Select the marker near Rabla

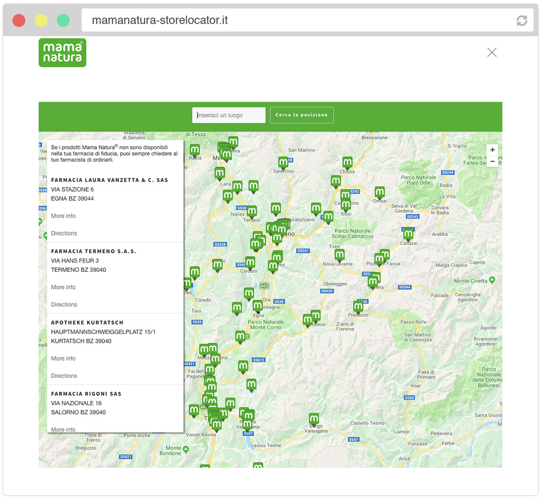click(195, 150)
